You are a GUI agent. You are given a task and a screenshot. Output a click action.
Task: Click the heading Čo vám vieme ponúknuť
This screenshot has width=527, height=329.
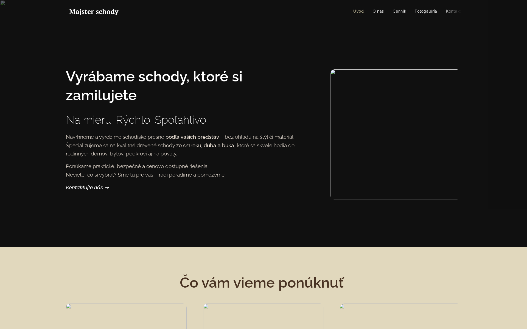(262, 283)
